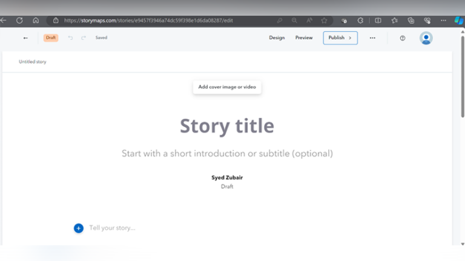Open the favorites list icon
The image size is (465, 261).
394,21
